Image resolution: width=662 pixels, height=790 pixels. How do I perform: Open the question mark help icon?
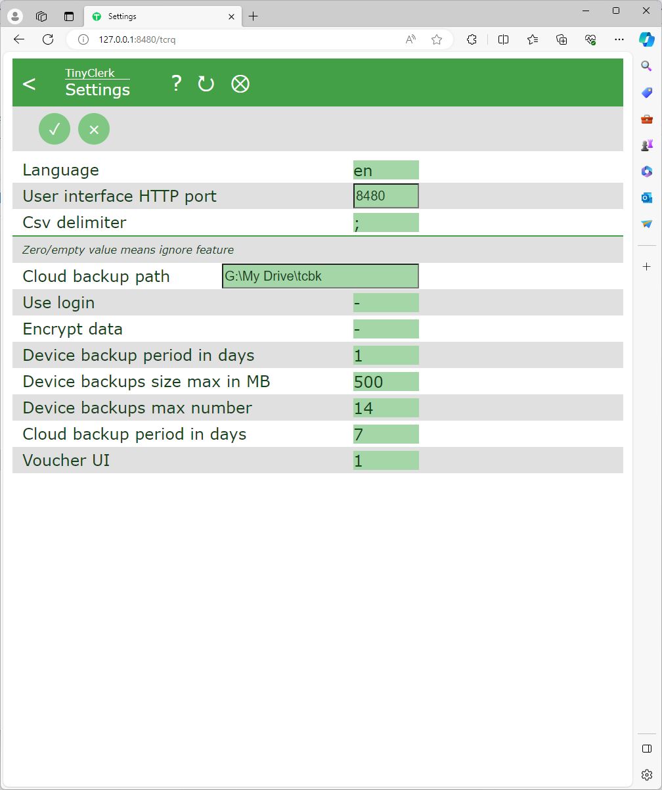(176, 83)
